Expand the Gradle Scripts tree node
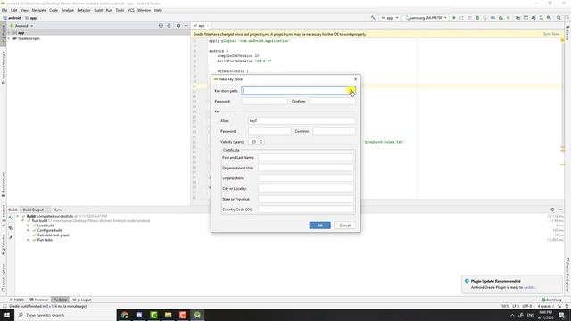571x321 pixels. click(x=9, y=38)
